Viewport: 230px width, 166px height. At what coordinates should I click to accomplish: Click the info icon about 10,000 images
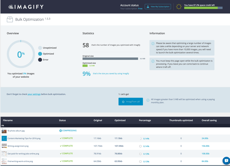coord(153,44)
